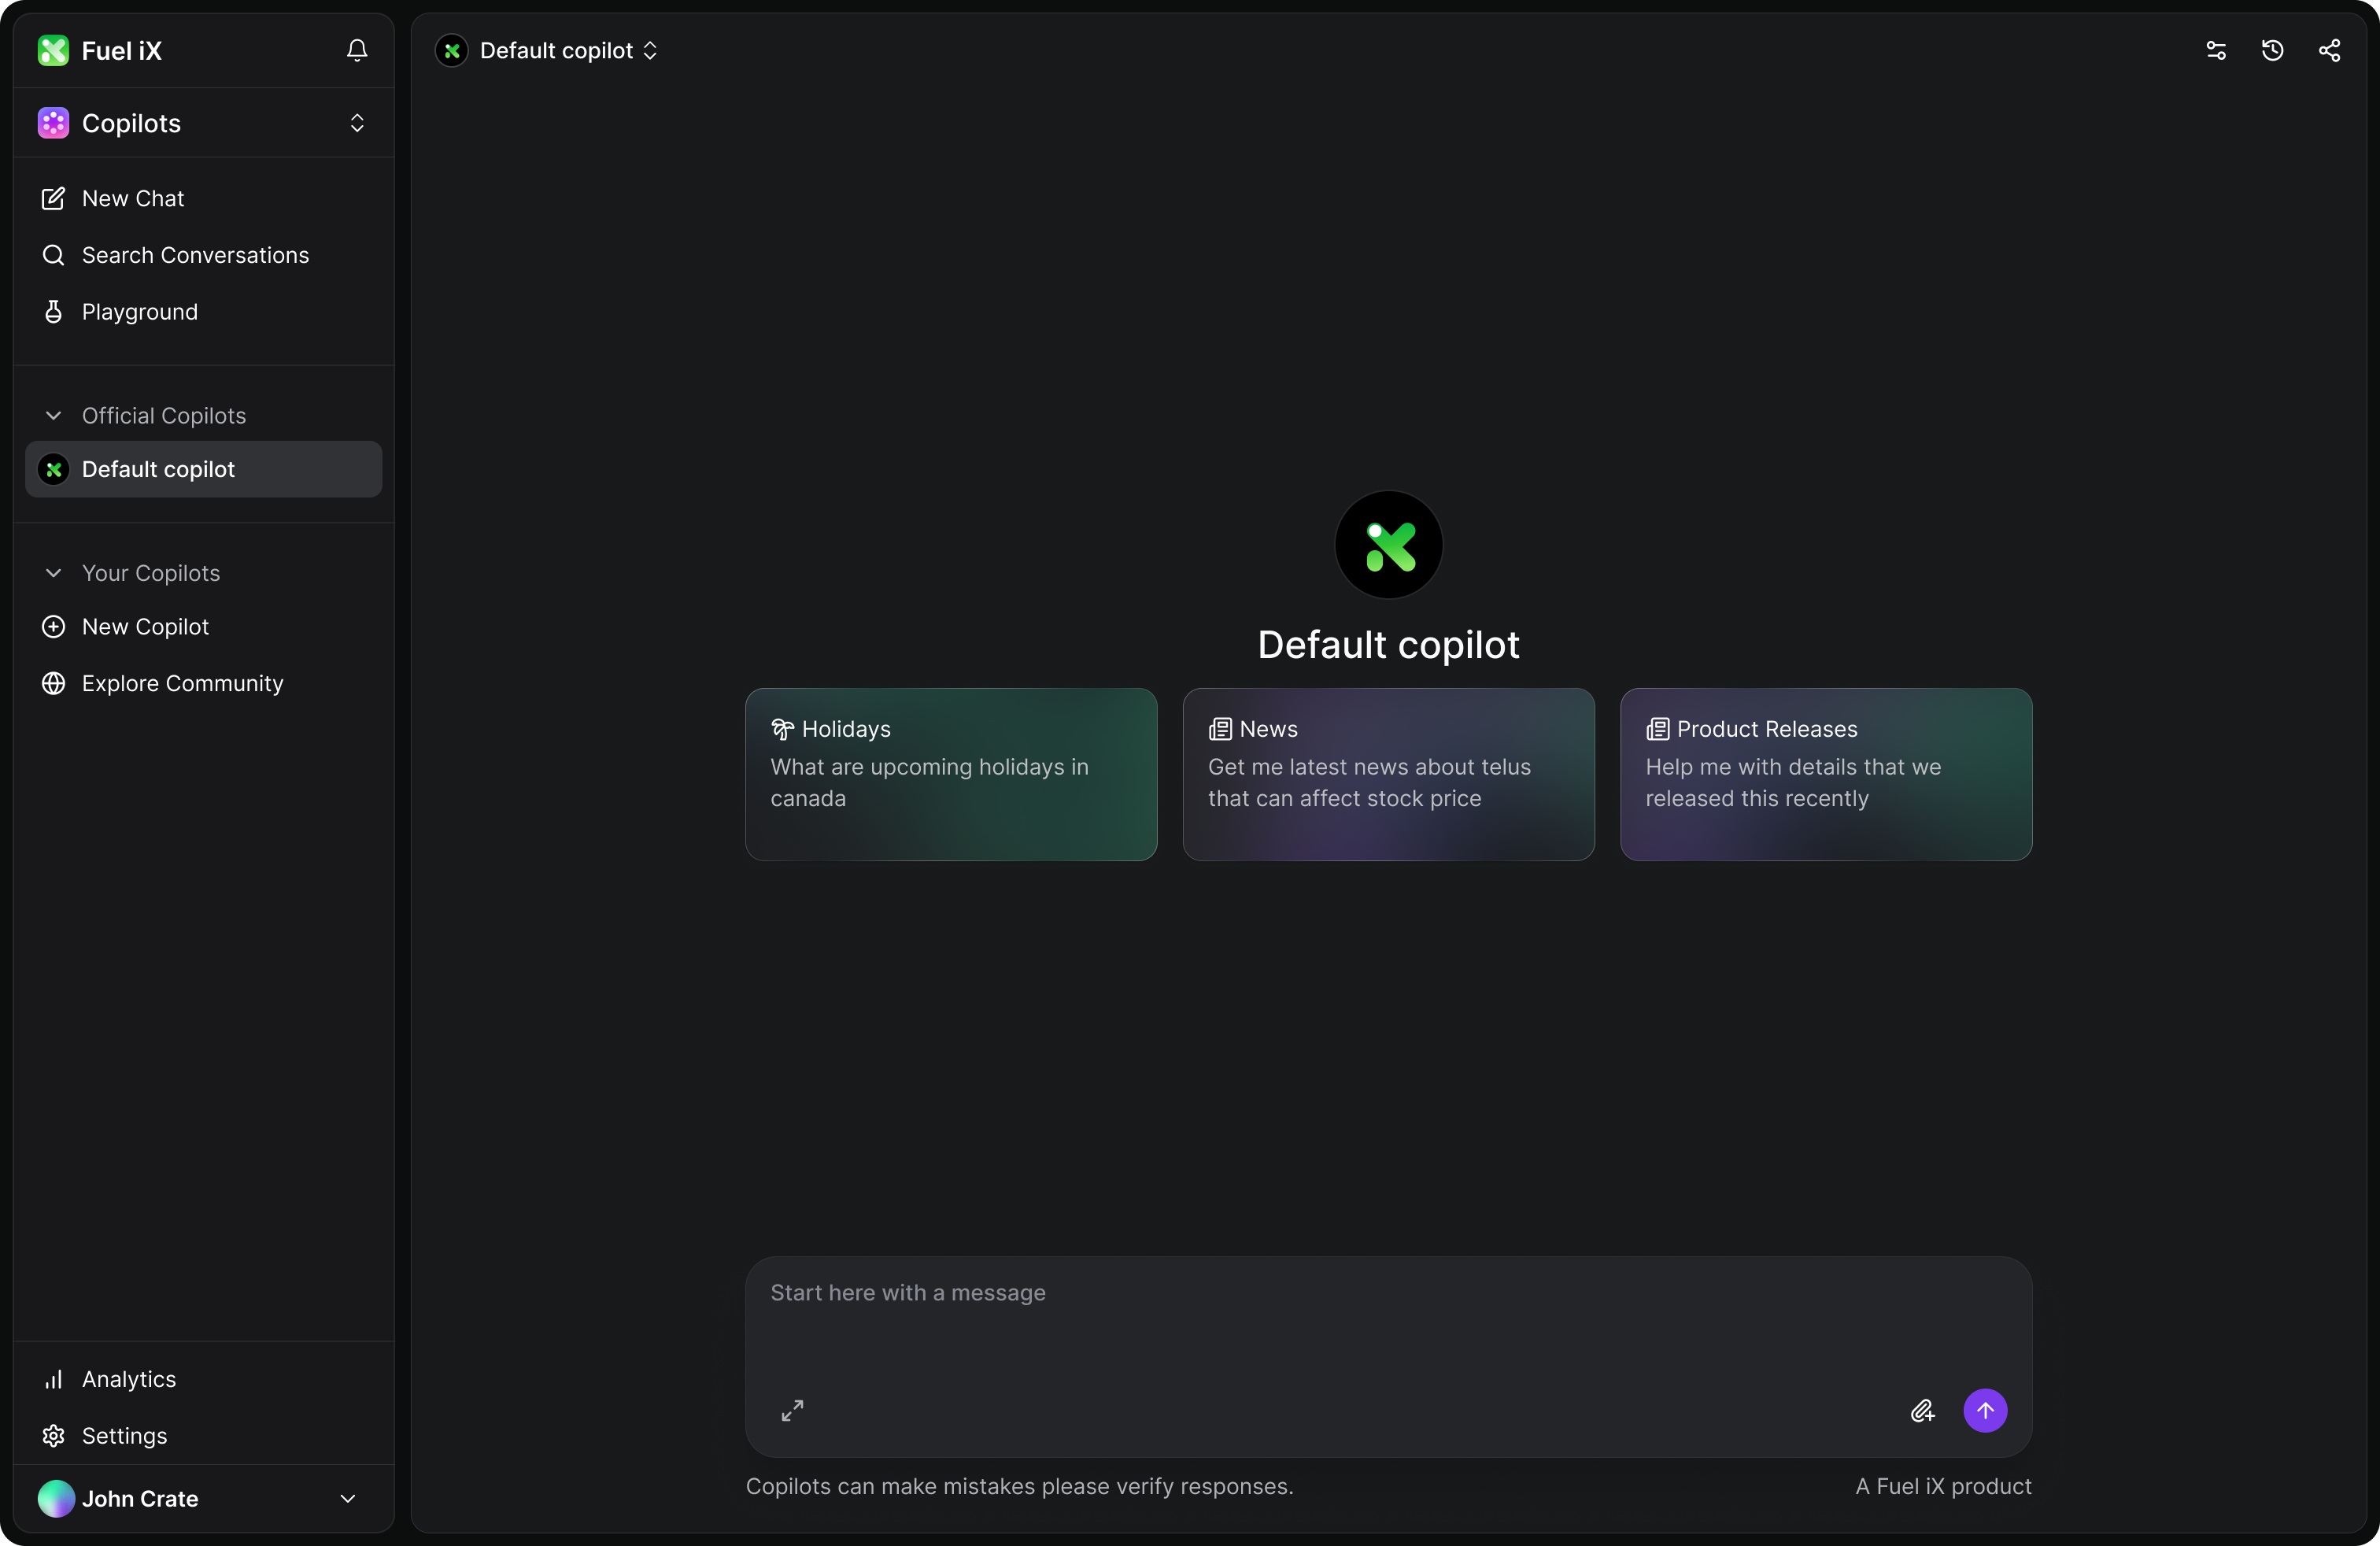Open Search Conversations
Viewport: 2380px width, 1546px height.
[204, 255]
